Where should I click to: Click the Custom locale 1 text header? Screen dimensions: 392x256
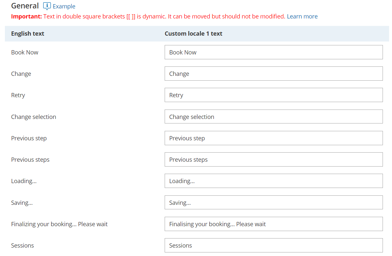(x=193, y=34)
